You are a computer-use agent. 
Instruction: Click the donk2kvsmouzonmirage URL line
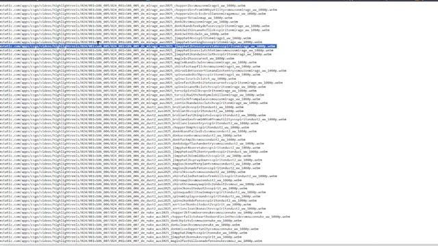pyautogui.click(x=119, y=22)
